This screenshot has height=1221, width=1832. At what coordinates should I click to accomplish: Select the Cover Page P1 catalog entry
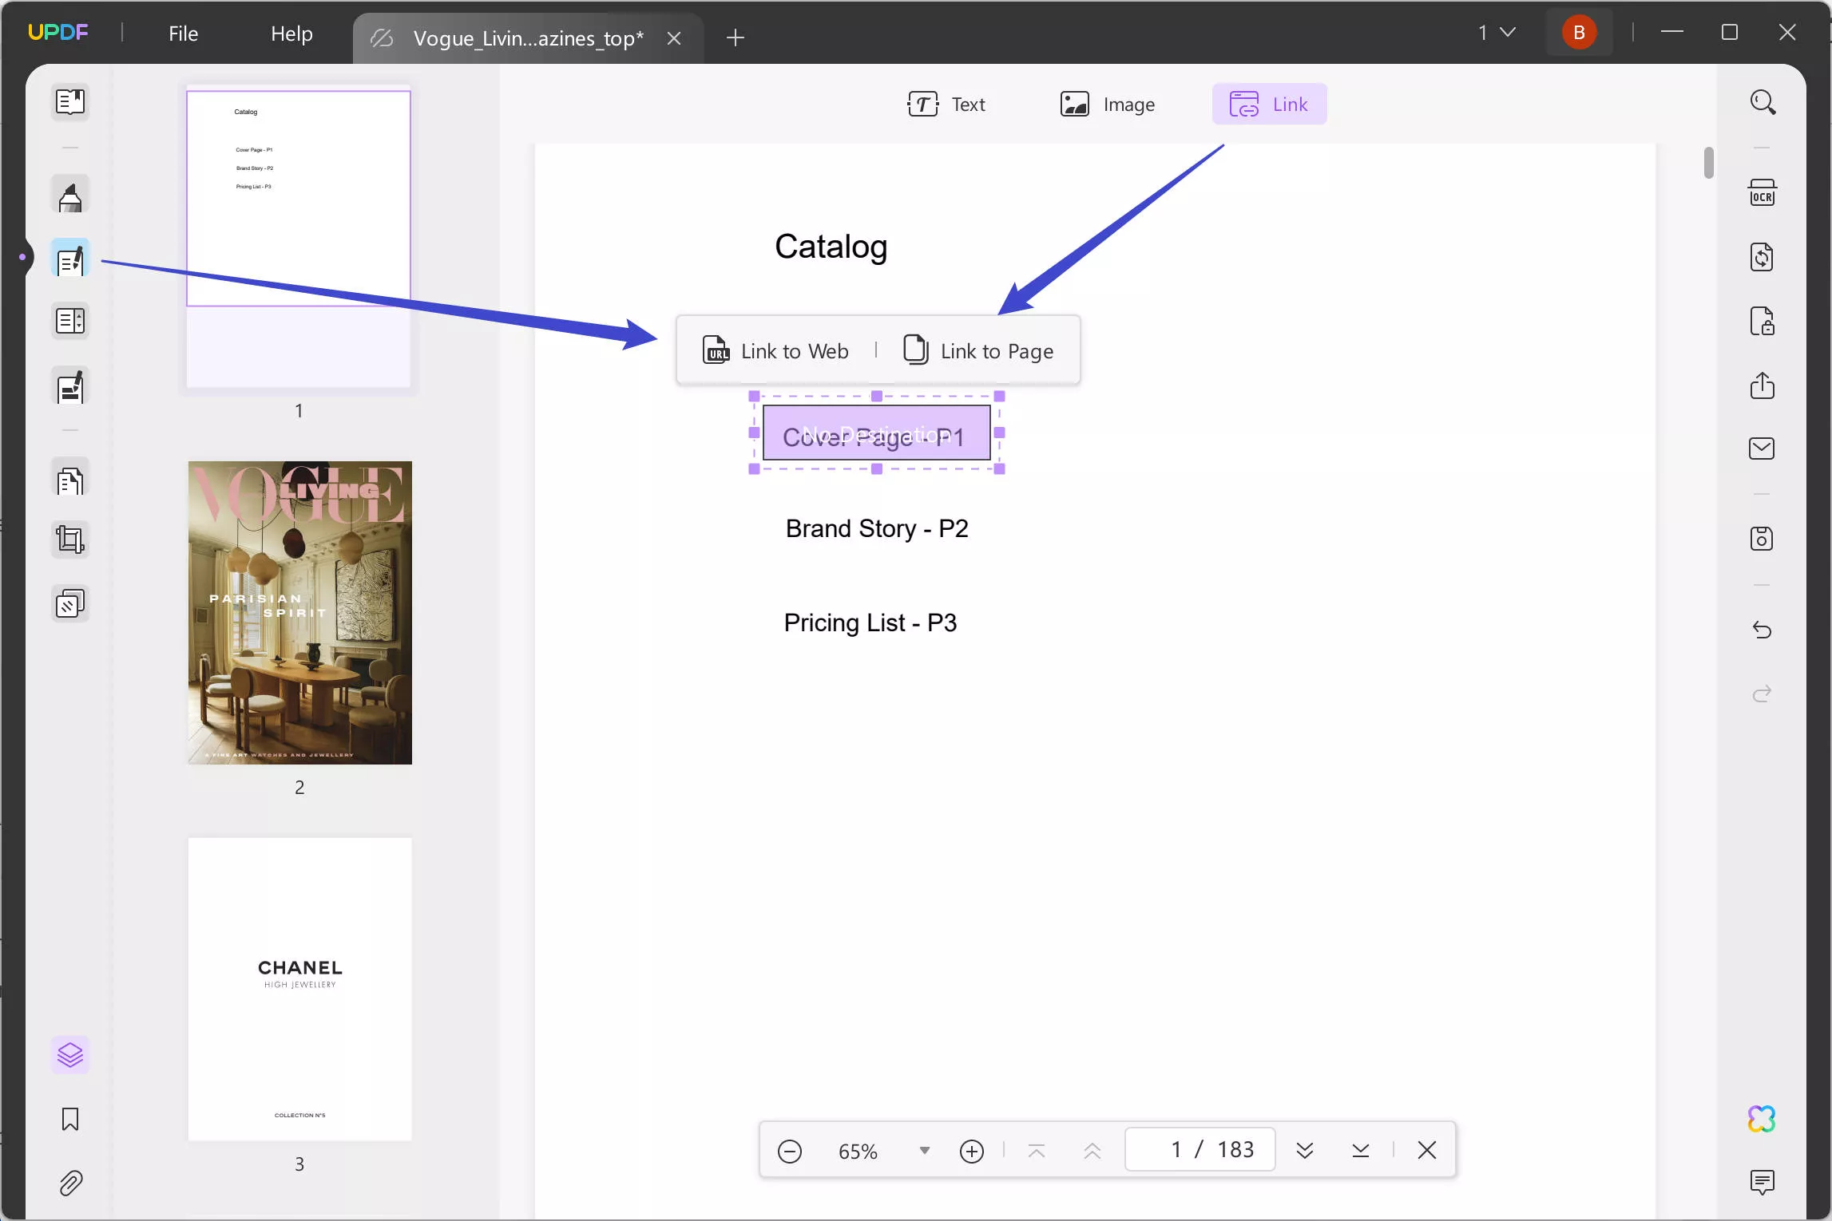pos(874,433)
